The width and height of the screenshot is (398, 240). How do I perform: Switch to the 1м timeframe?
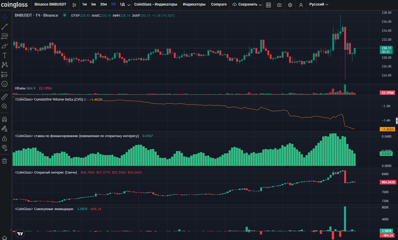(x=84, y=4)
